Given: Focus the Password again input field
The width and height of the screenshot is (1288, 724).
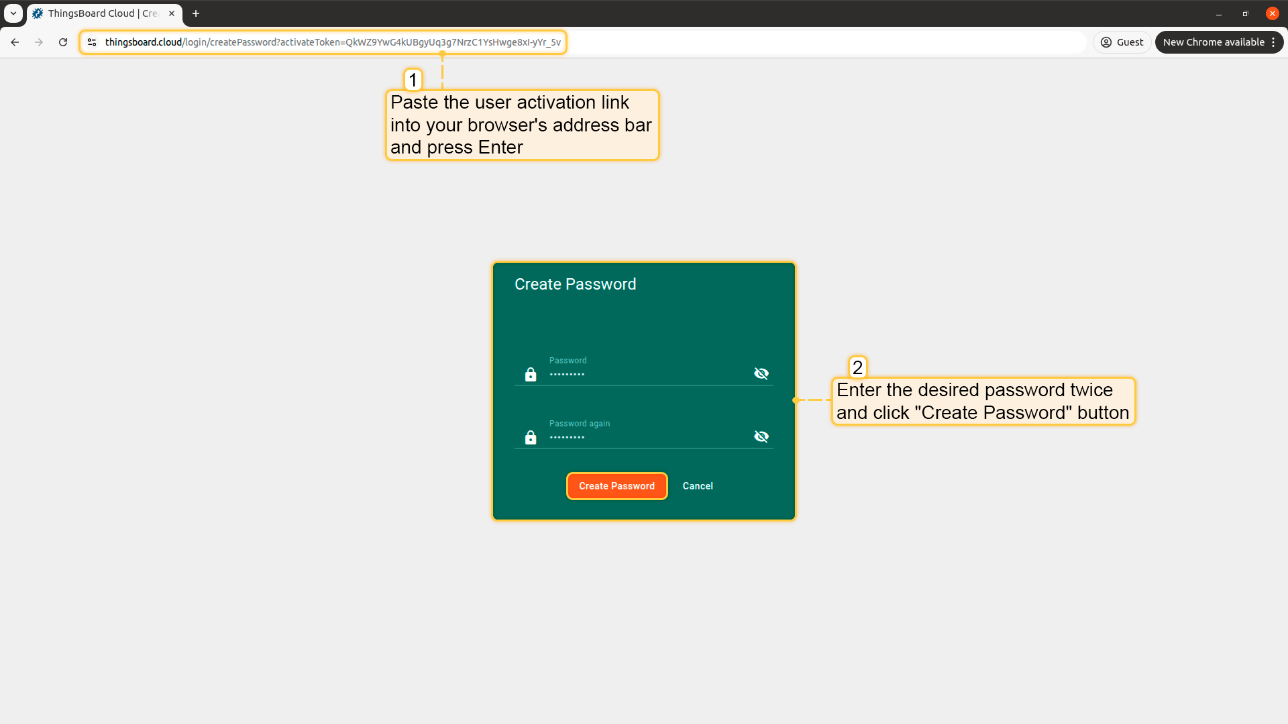Looking at the screenshot, I should pyautogui.click(x=644, y=437).
